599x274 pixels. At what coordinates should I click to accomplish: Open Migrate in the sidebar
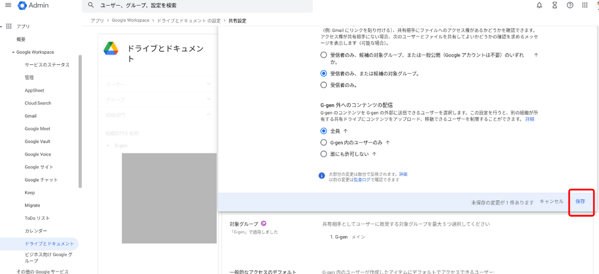(x=32, y=205)
